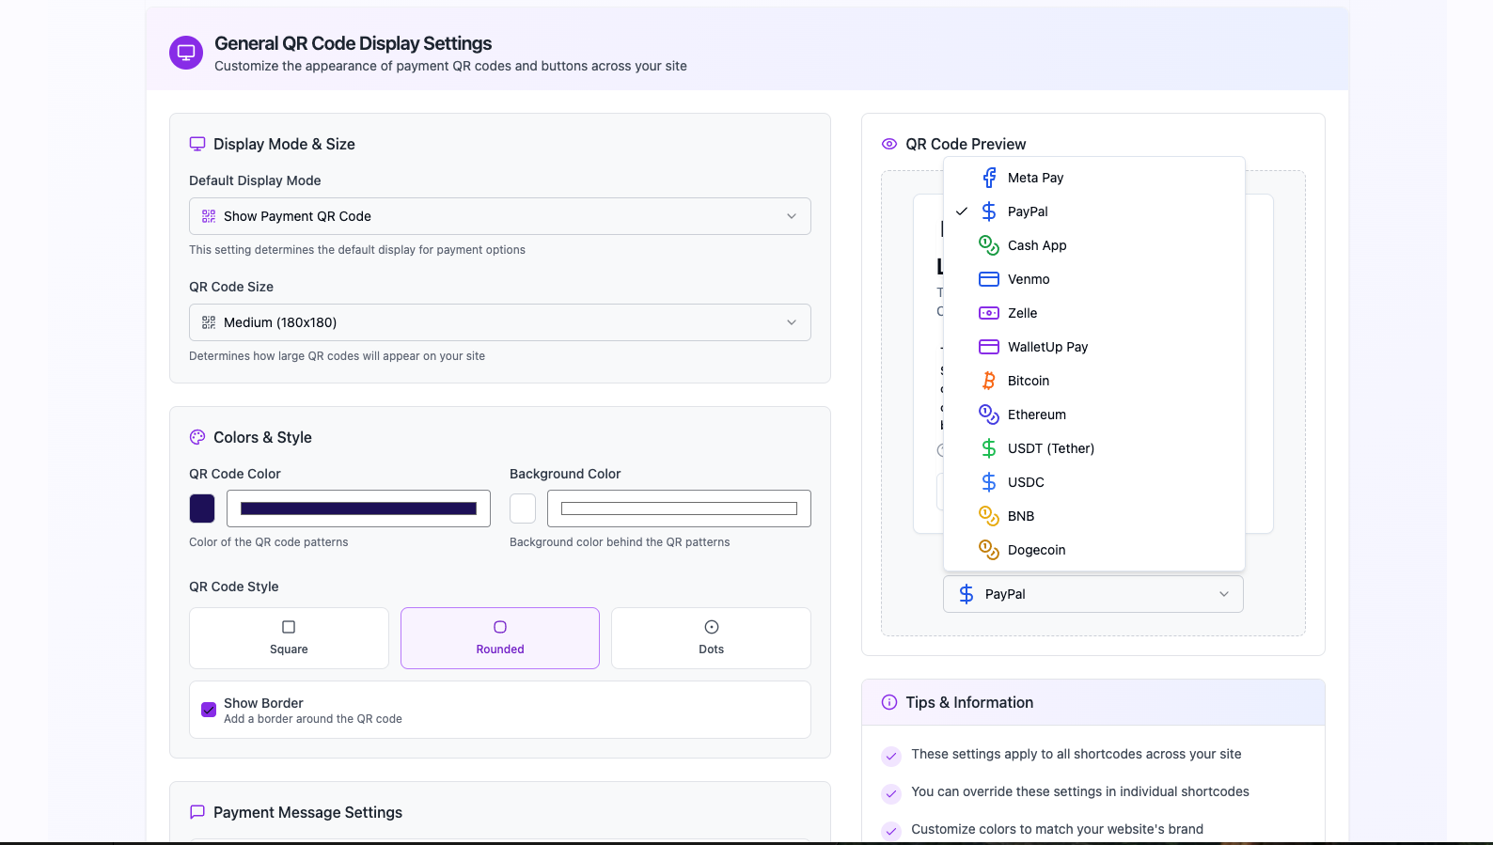
Task: Choose BNB from the list
Action: tap(1094, 516)
